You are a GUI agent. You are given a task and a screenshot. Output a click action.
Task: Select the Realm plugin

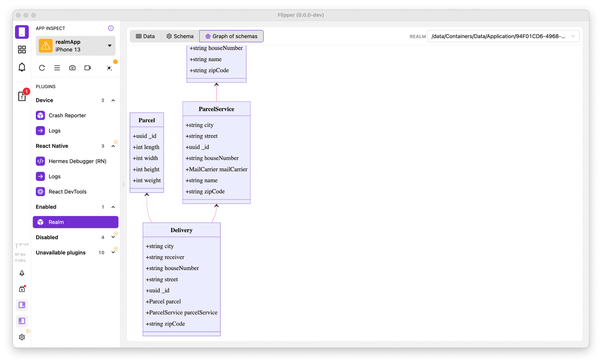click(x=75, y=222)
